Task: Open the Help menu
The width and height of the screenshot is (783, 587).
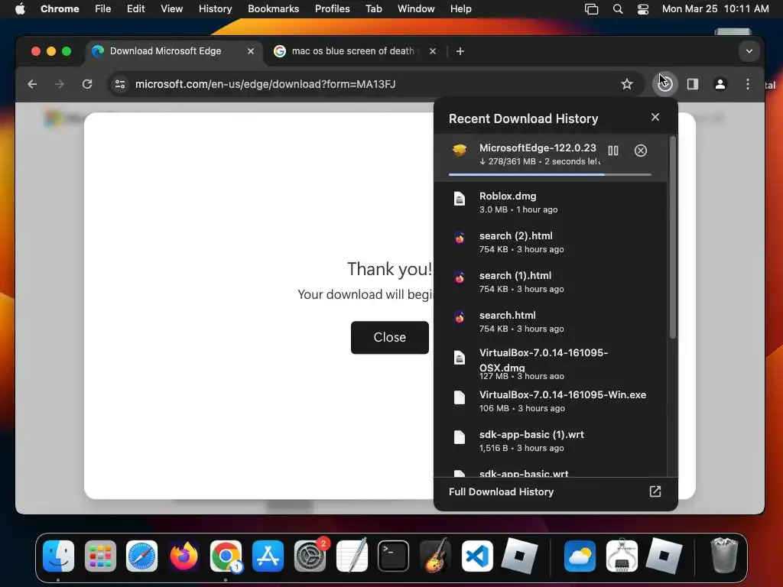Action: click(460, 8)
